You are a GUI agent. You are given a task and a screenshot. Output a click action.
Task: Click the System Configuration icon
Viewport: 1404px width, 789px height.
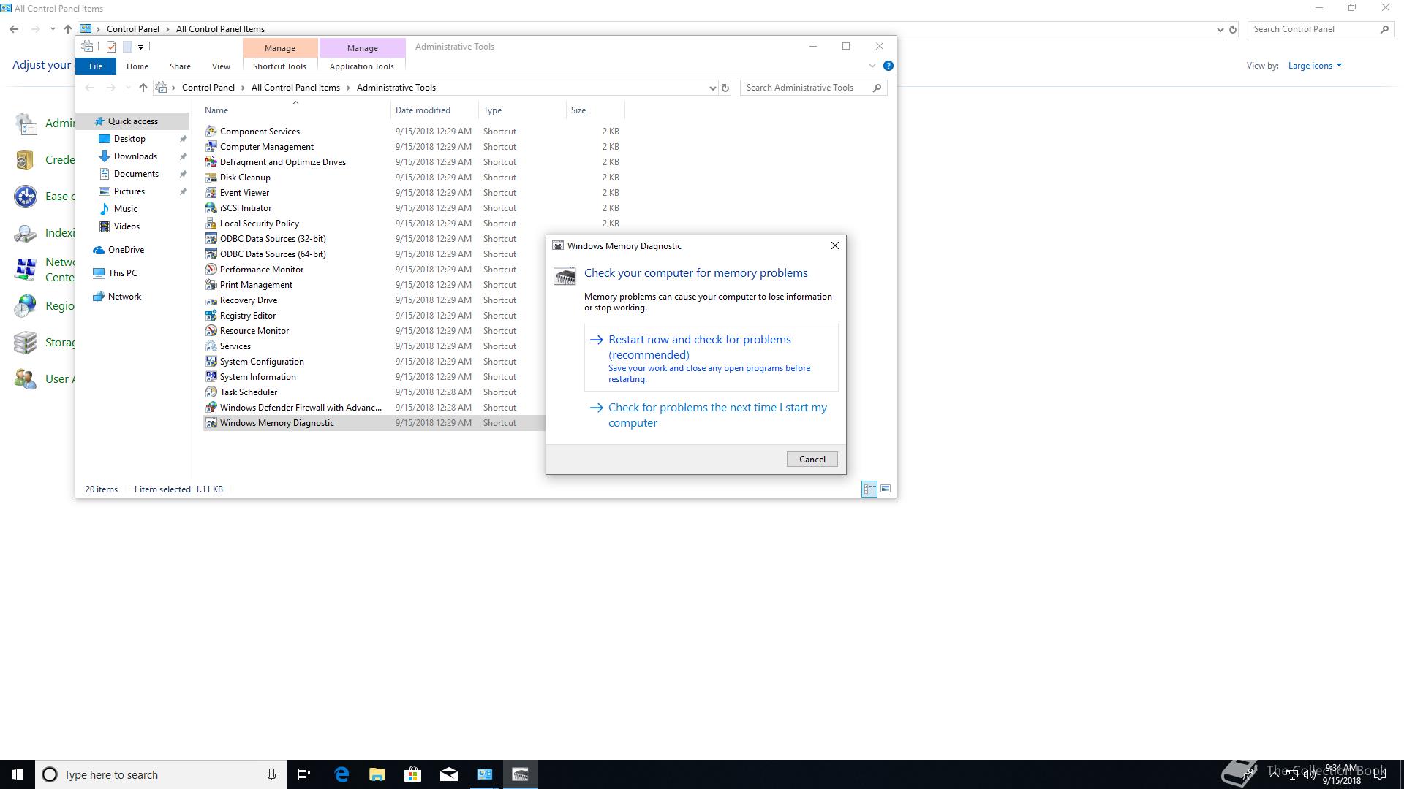211,362
